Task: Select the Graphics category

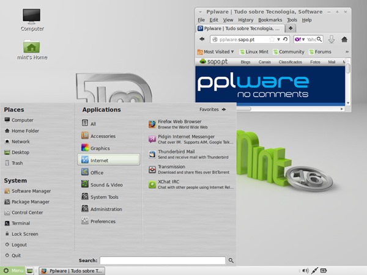Action: pyautogui.click(x=109, y=148)
